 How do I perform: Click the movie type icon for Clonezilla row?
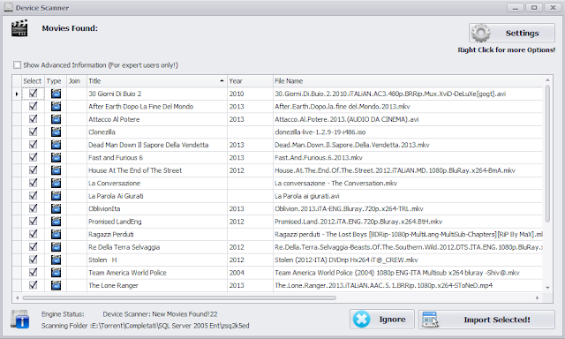click(x=56, y=132)
